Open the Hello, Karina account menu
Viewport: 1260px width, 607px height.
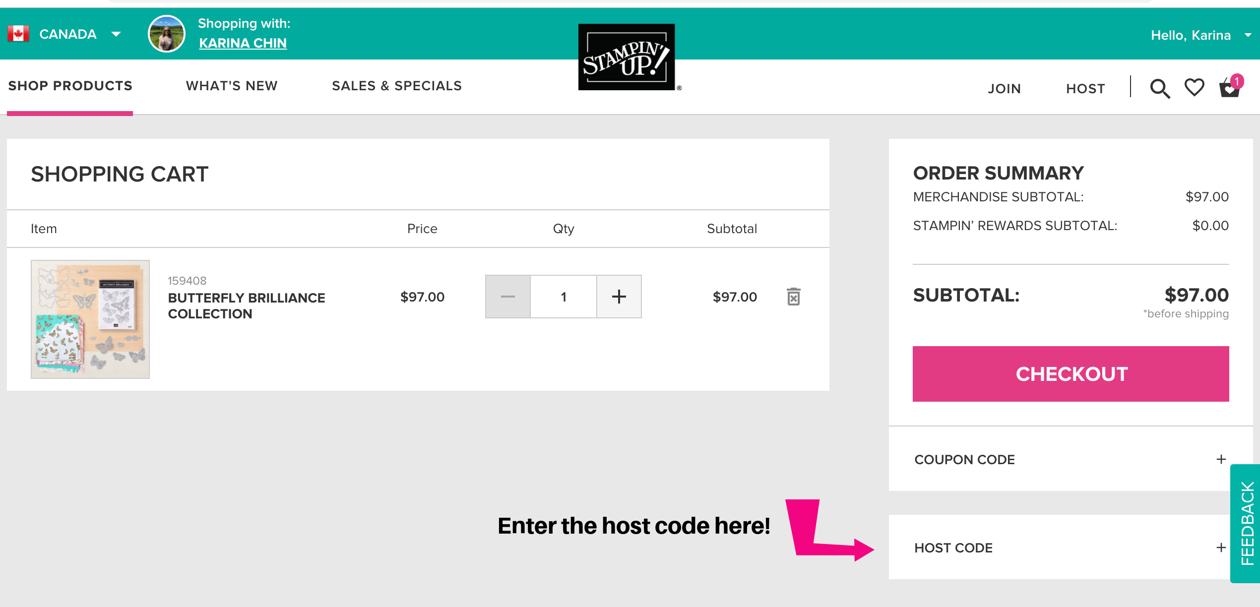point(1199,35)
